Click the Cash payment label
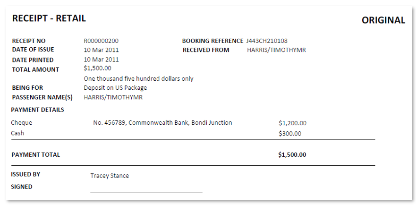 (x=17, y=133)
